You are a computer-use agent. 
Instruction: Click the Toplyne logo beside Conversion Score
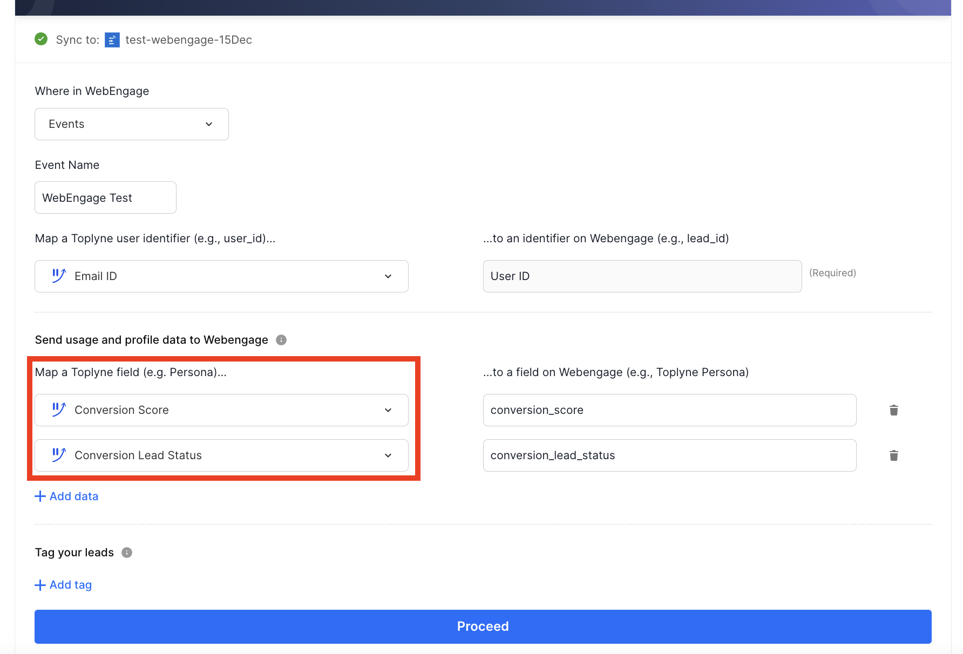tap(59, 410)
